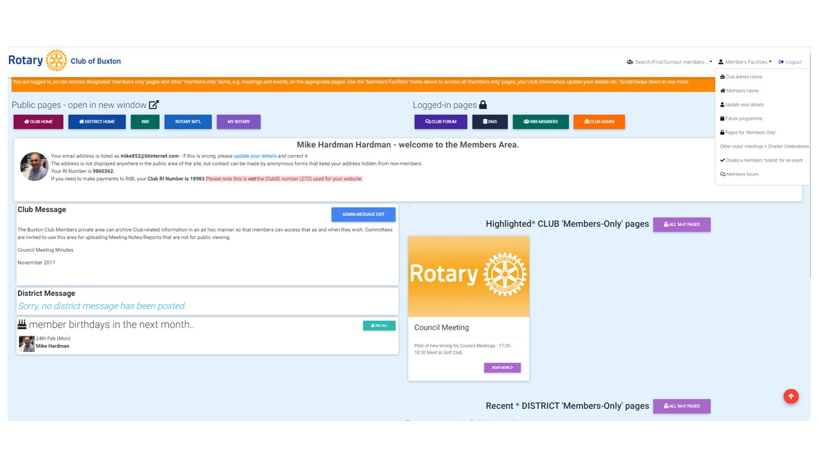
Task: Open the Rotary image on Council Meeting card
Action: pyautogui.click(x=468, y=277)
